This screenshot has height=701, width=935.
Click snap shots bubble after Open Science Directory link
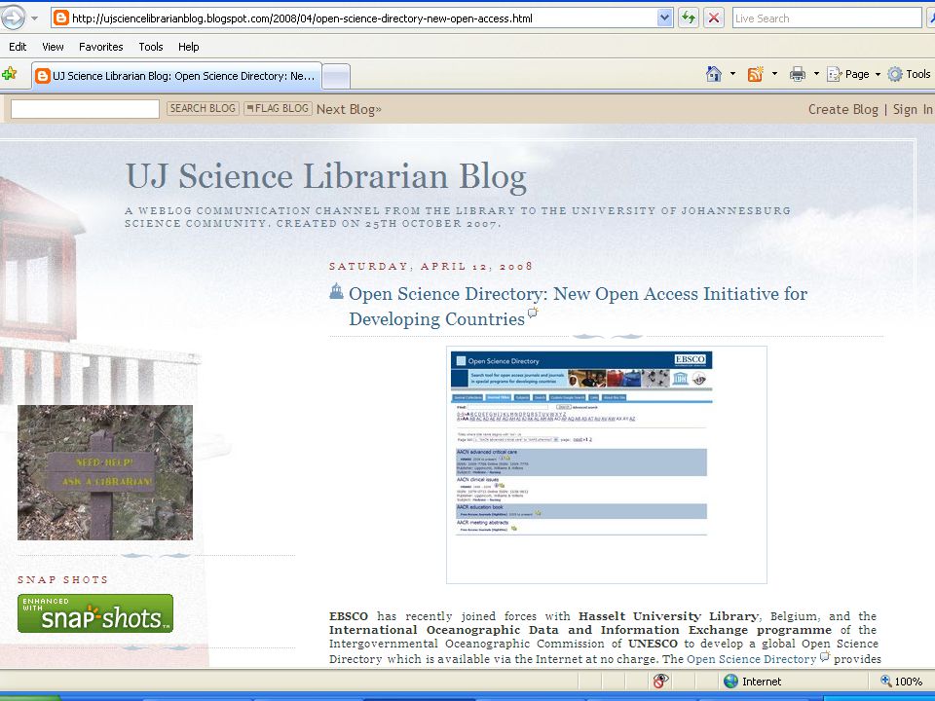[825, 657]
